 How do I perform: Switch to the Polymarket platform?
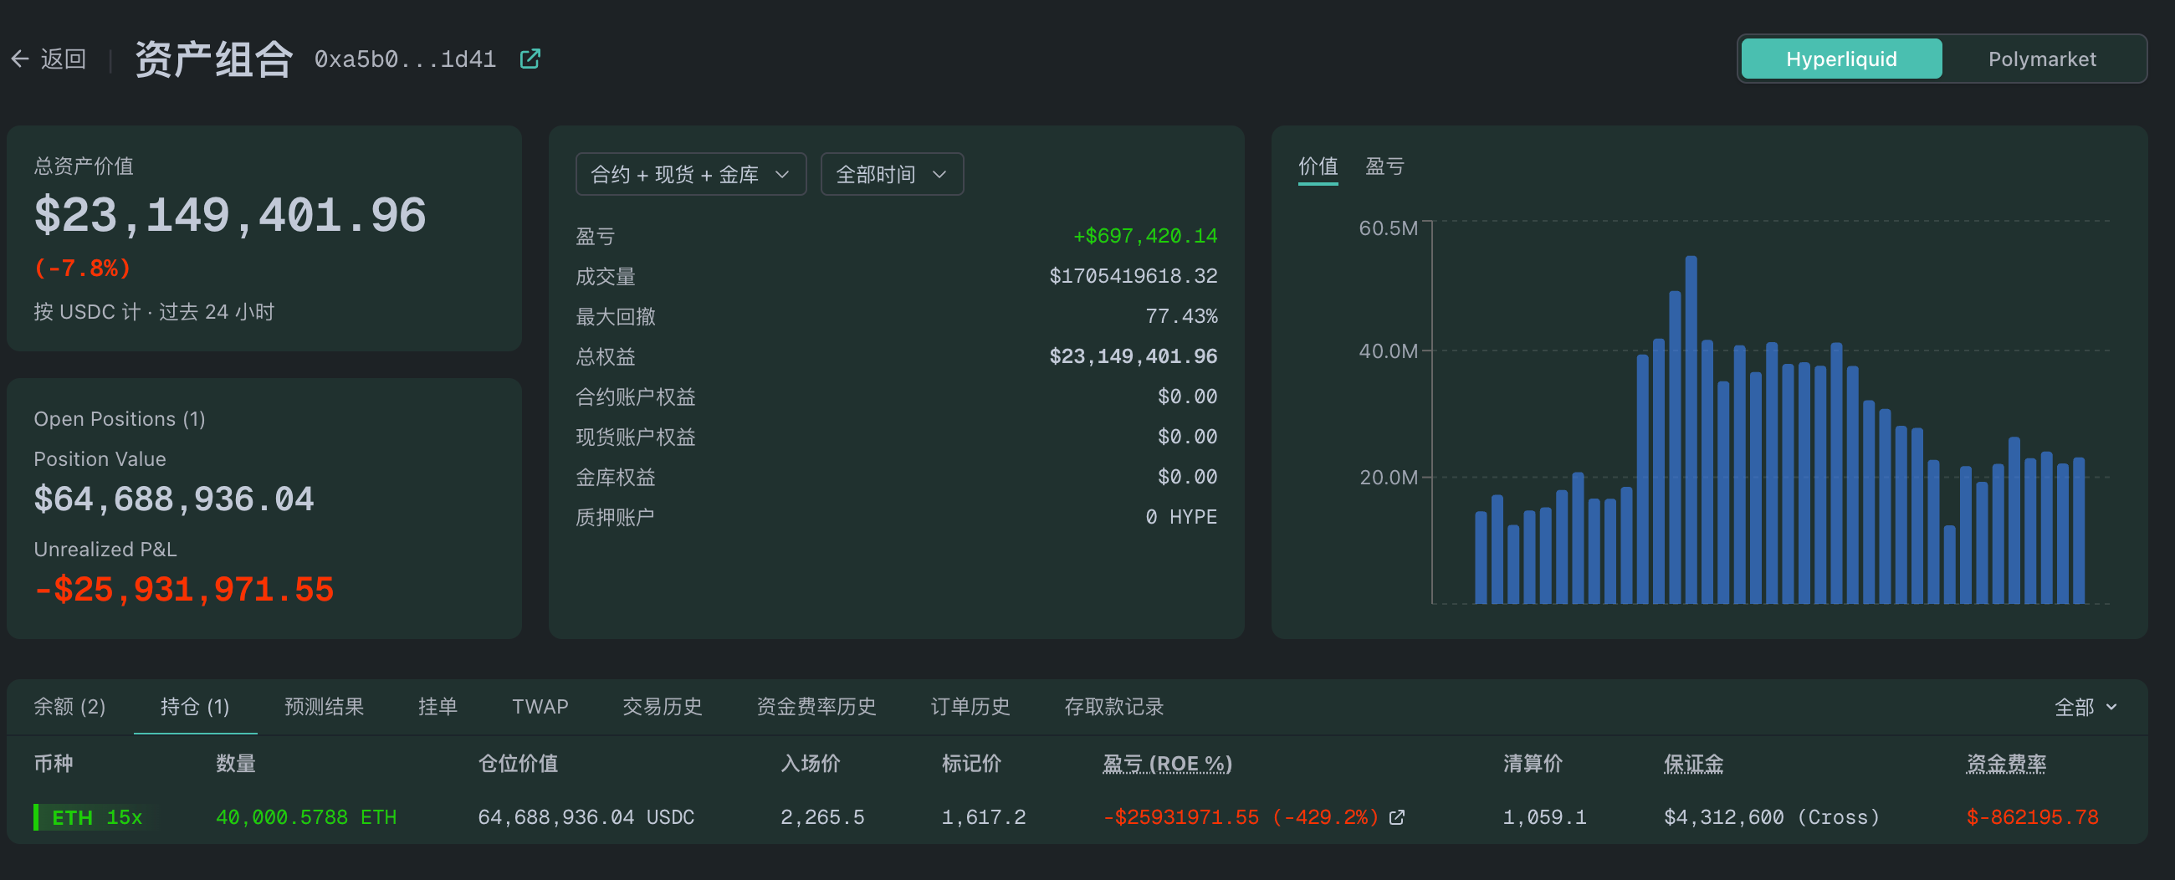2042,59
